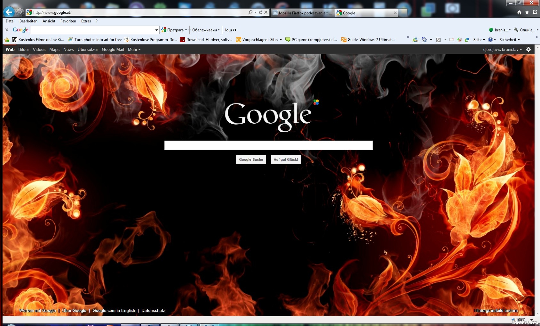Click Hintergrundbild ändern link
Screen dimensions: 540x326
tap(496, 310)
